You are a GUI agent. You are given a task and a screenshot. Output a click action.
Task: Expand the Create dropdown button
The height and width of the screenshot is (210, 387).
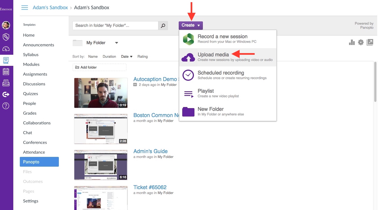[x=191, y=25]
